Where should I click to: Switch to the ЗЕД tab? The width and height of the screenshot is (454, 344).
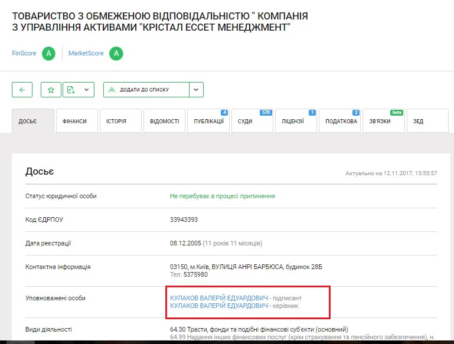[418, 122]
